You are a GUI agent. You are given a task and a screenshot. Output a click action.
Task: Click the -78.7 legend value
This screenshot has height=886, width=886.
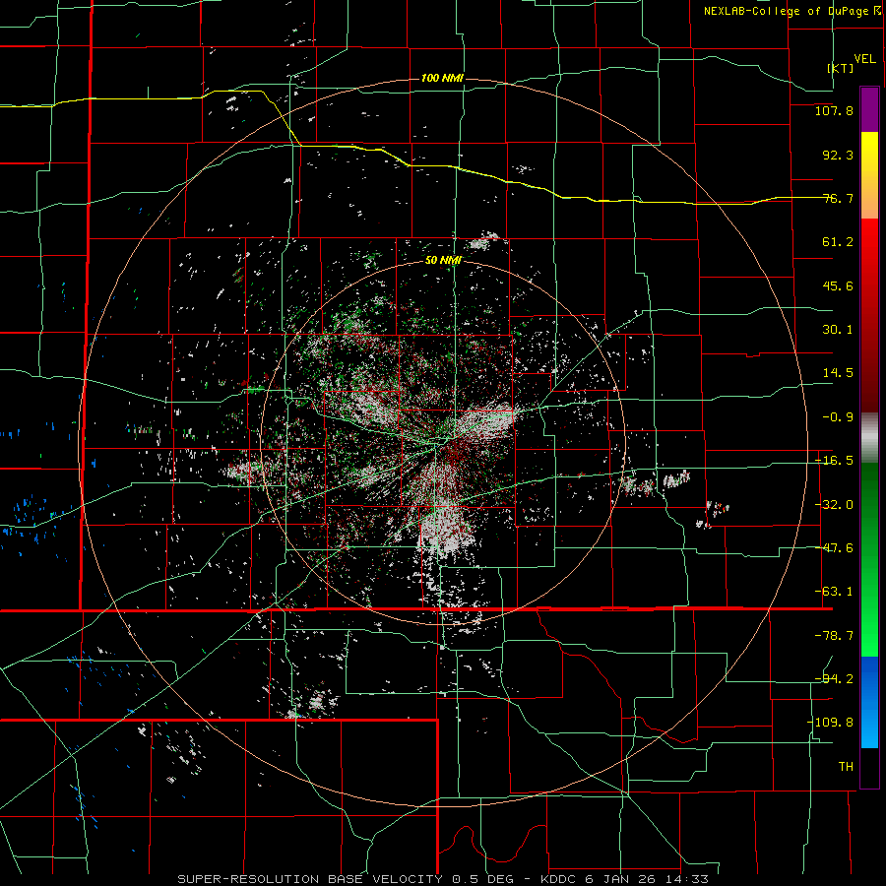pos(834,636)
